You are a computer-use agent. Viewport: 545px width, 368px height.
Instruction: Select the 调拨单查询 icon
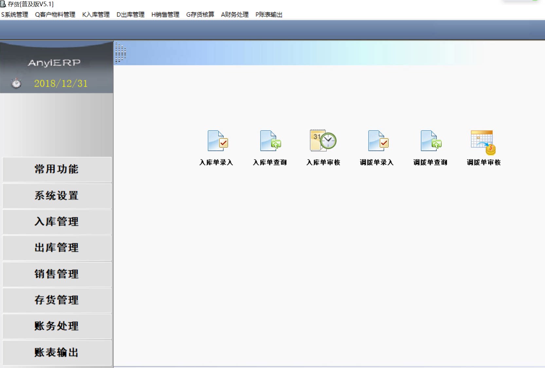[x=431, y=141]
